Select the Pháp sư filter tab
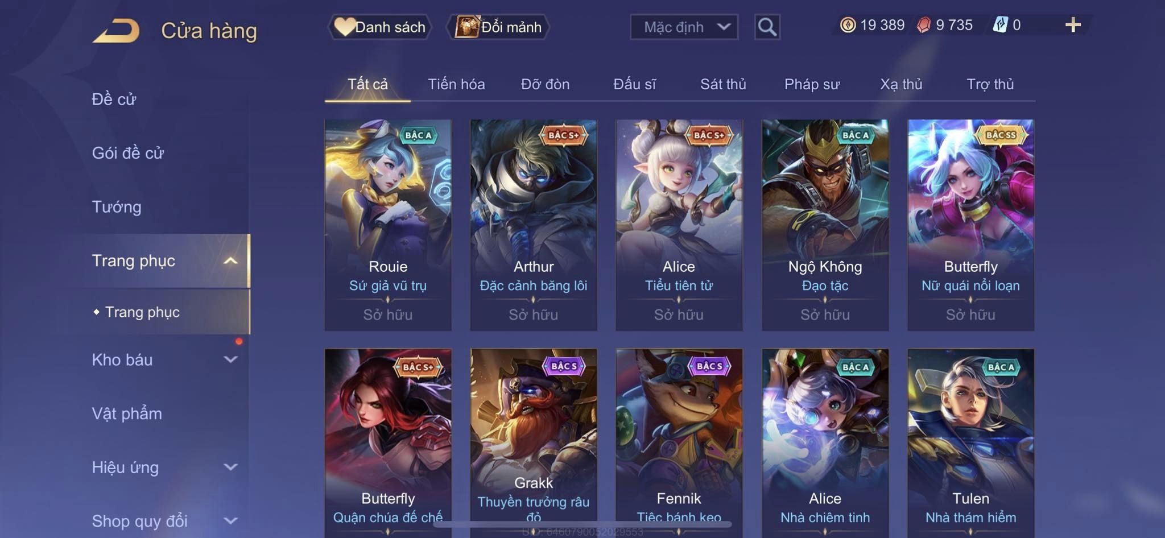Viewport: 1165px width, 538px height. (x=812, y=84)
